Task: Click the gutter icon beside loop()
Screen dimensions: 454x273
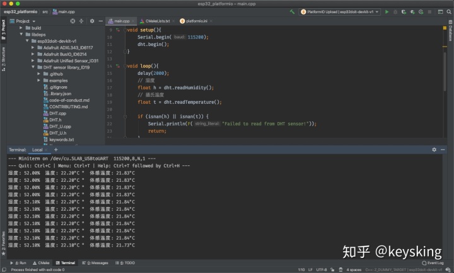Action: (118, 66)
